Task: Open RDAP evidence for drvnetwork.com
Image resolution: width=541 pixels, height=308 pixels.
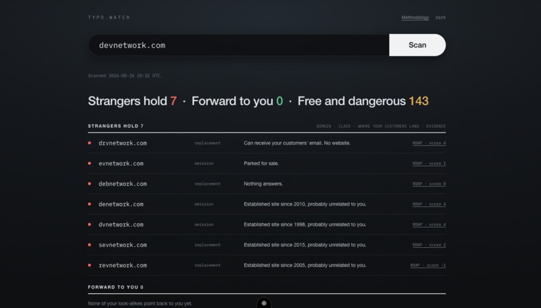Action: pyautogui.click(x=429, y=143)
